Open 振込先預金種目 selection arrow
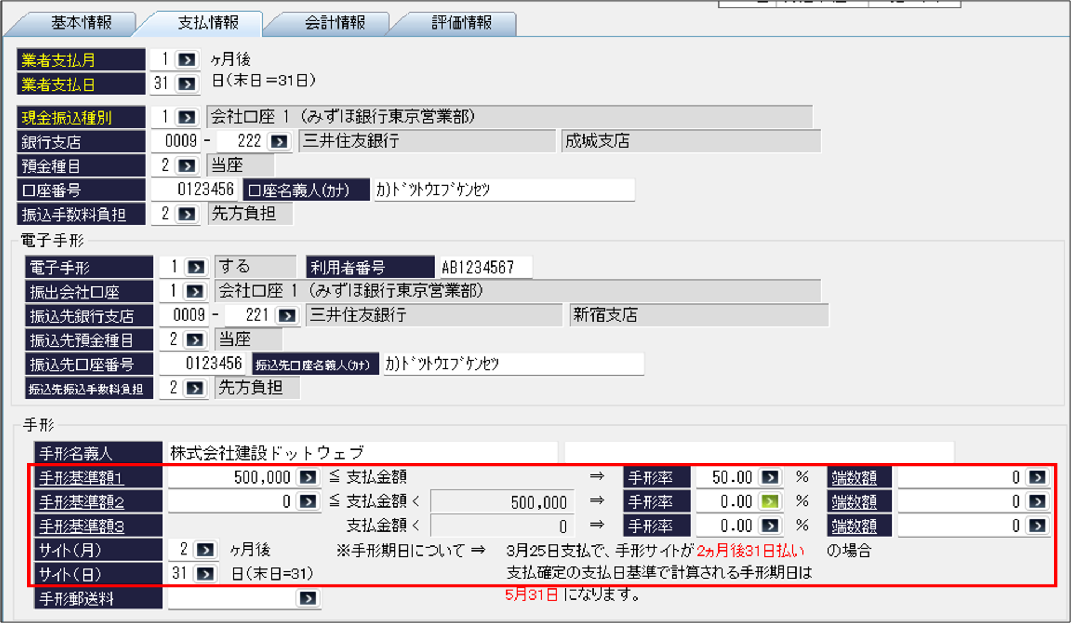This screenshot has width=1071, height=623. click(x=195, y=340)
